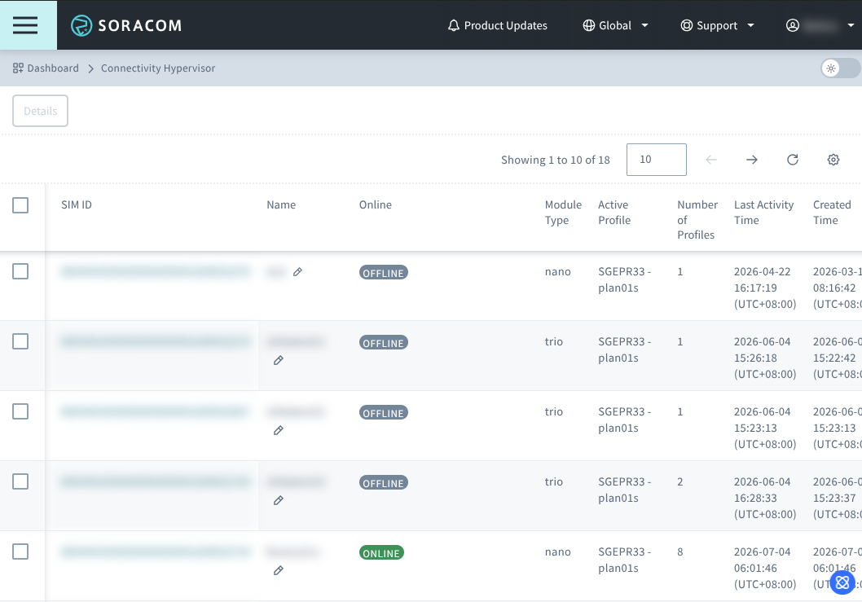Check the nano OFFLINE SIM row

[x=20, y=271]
